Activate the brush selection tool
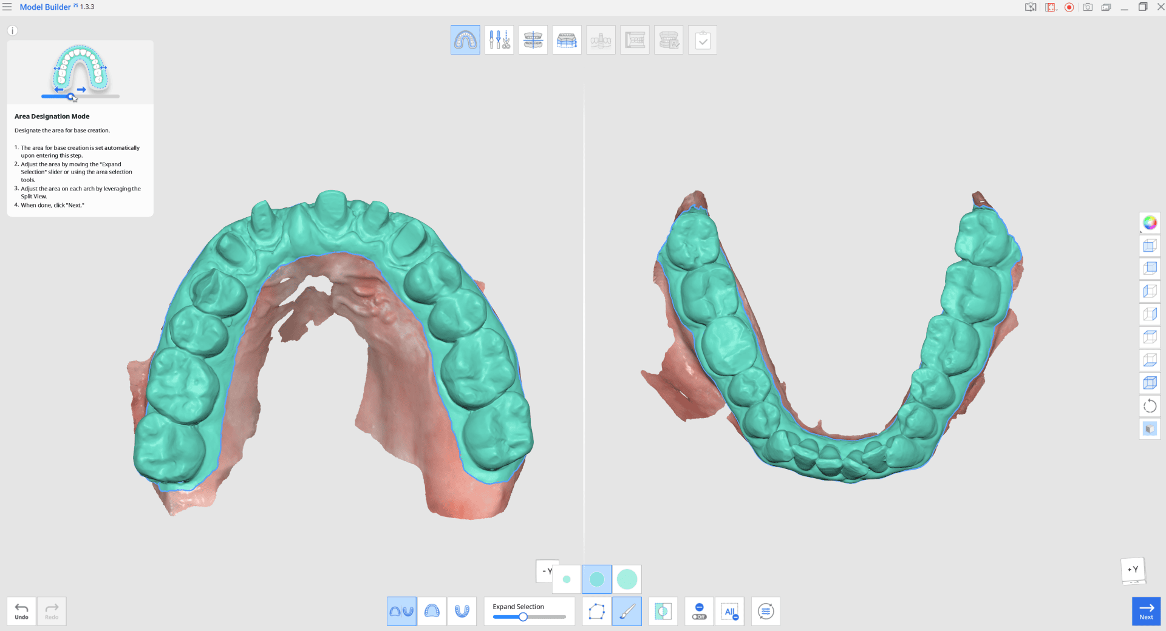Viewport: 1166px width, 631px height. (x=627, y=612)
